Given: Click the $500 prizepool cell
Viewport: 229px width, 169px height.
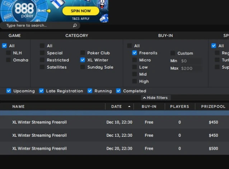Looking at the screenshot, I should tap(213, 149).
